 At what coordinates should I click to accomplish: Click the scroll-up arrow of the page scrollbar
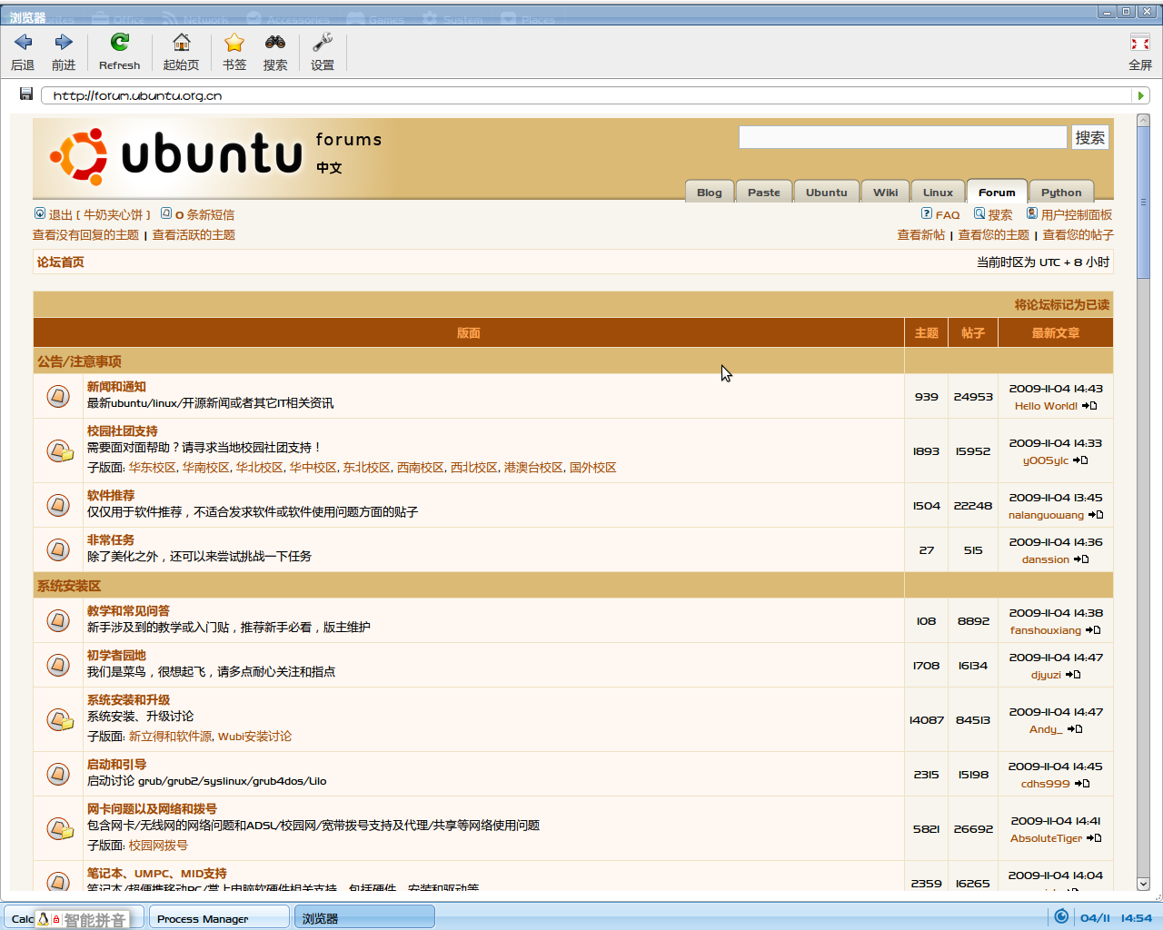(1143, 120)
